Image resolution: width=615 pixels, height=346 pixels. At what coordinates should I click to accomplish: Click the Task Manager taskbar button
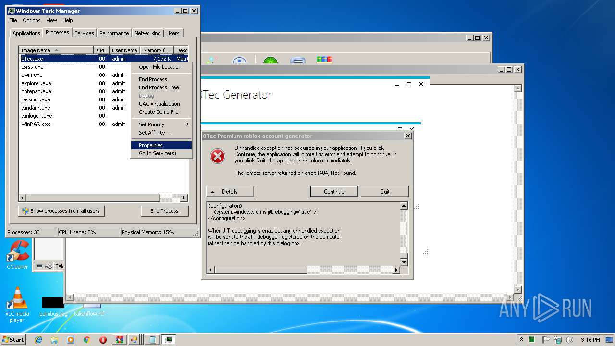tap(169, 340)
